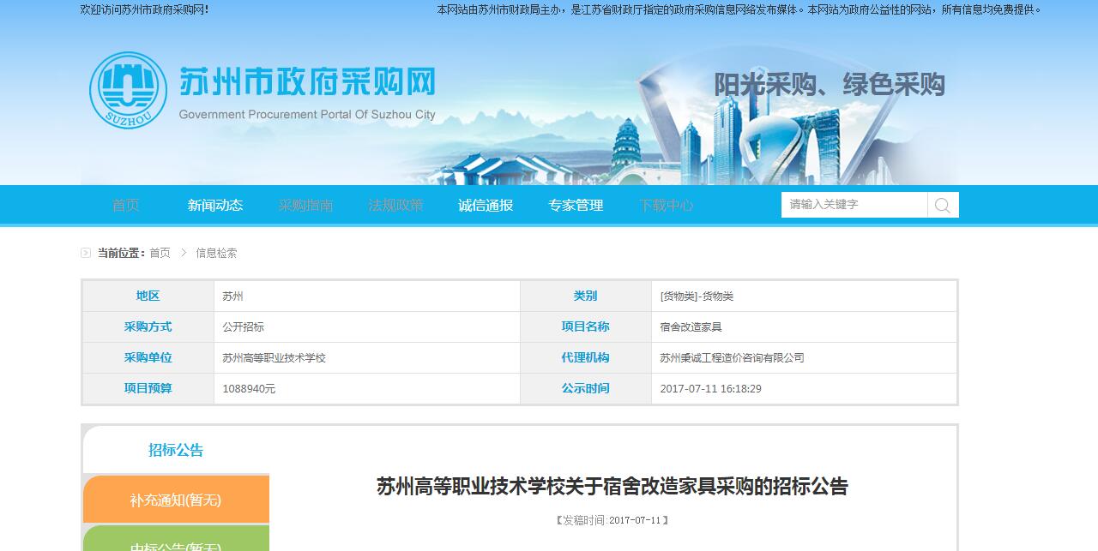Click the magnifier search icon button
1098x551 pixels.
coord(943,205)
